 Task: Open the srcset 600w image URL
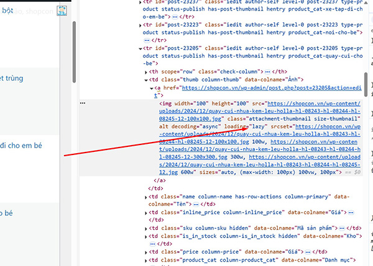260,165
